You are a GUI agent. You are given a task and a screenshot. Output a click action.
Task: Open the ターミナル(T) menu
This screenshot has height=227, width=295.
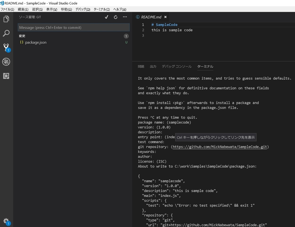(102, 9)
